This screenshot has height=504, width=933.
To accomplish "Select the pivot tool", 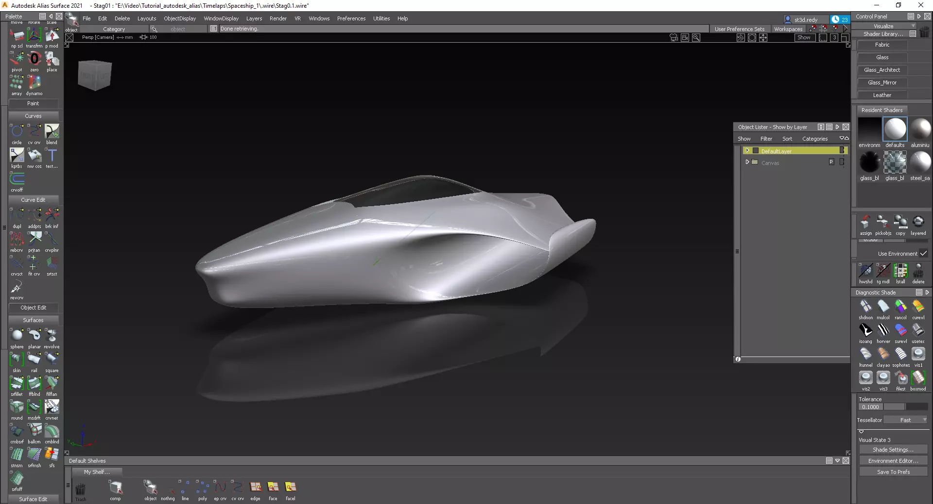I will point(17,59).
